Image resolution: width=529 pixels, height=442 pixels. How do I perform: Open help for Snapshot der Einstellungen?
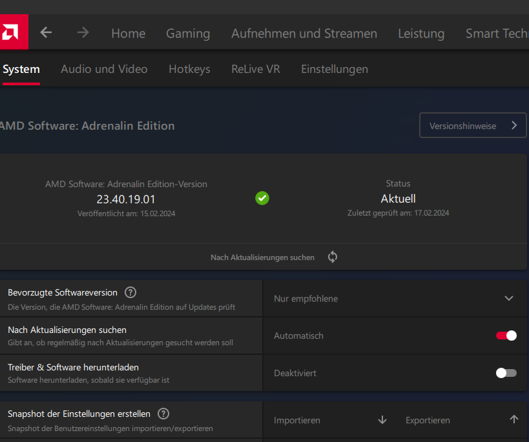point(163,414)
